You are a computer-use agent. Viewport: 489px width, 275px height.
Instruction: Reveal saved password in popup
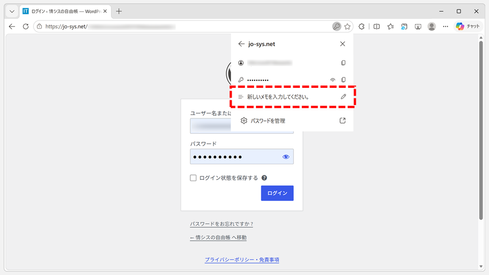(333, 80)
